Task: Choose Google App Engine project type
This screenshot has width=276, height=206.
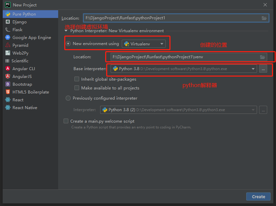Action: pos(30,37)
